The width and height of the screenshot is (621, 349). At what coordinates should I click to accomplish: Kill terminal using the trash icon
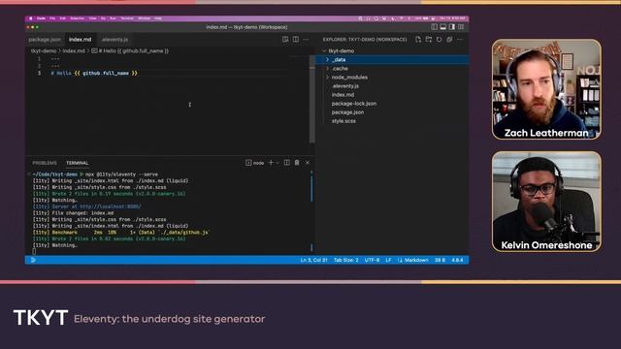[x=297, y=163]
